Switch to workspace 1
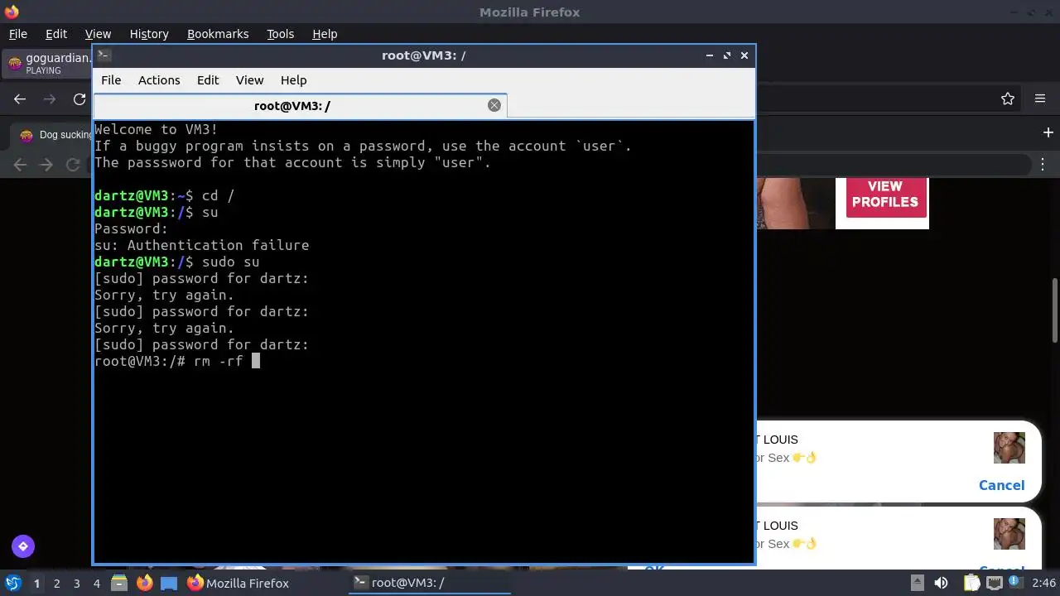 (36, 583)
